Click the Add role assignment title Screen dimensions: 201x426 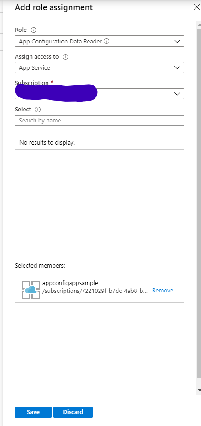click(54, 7)
